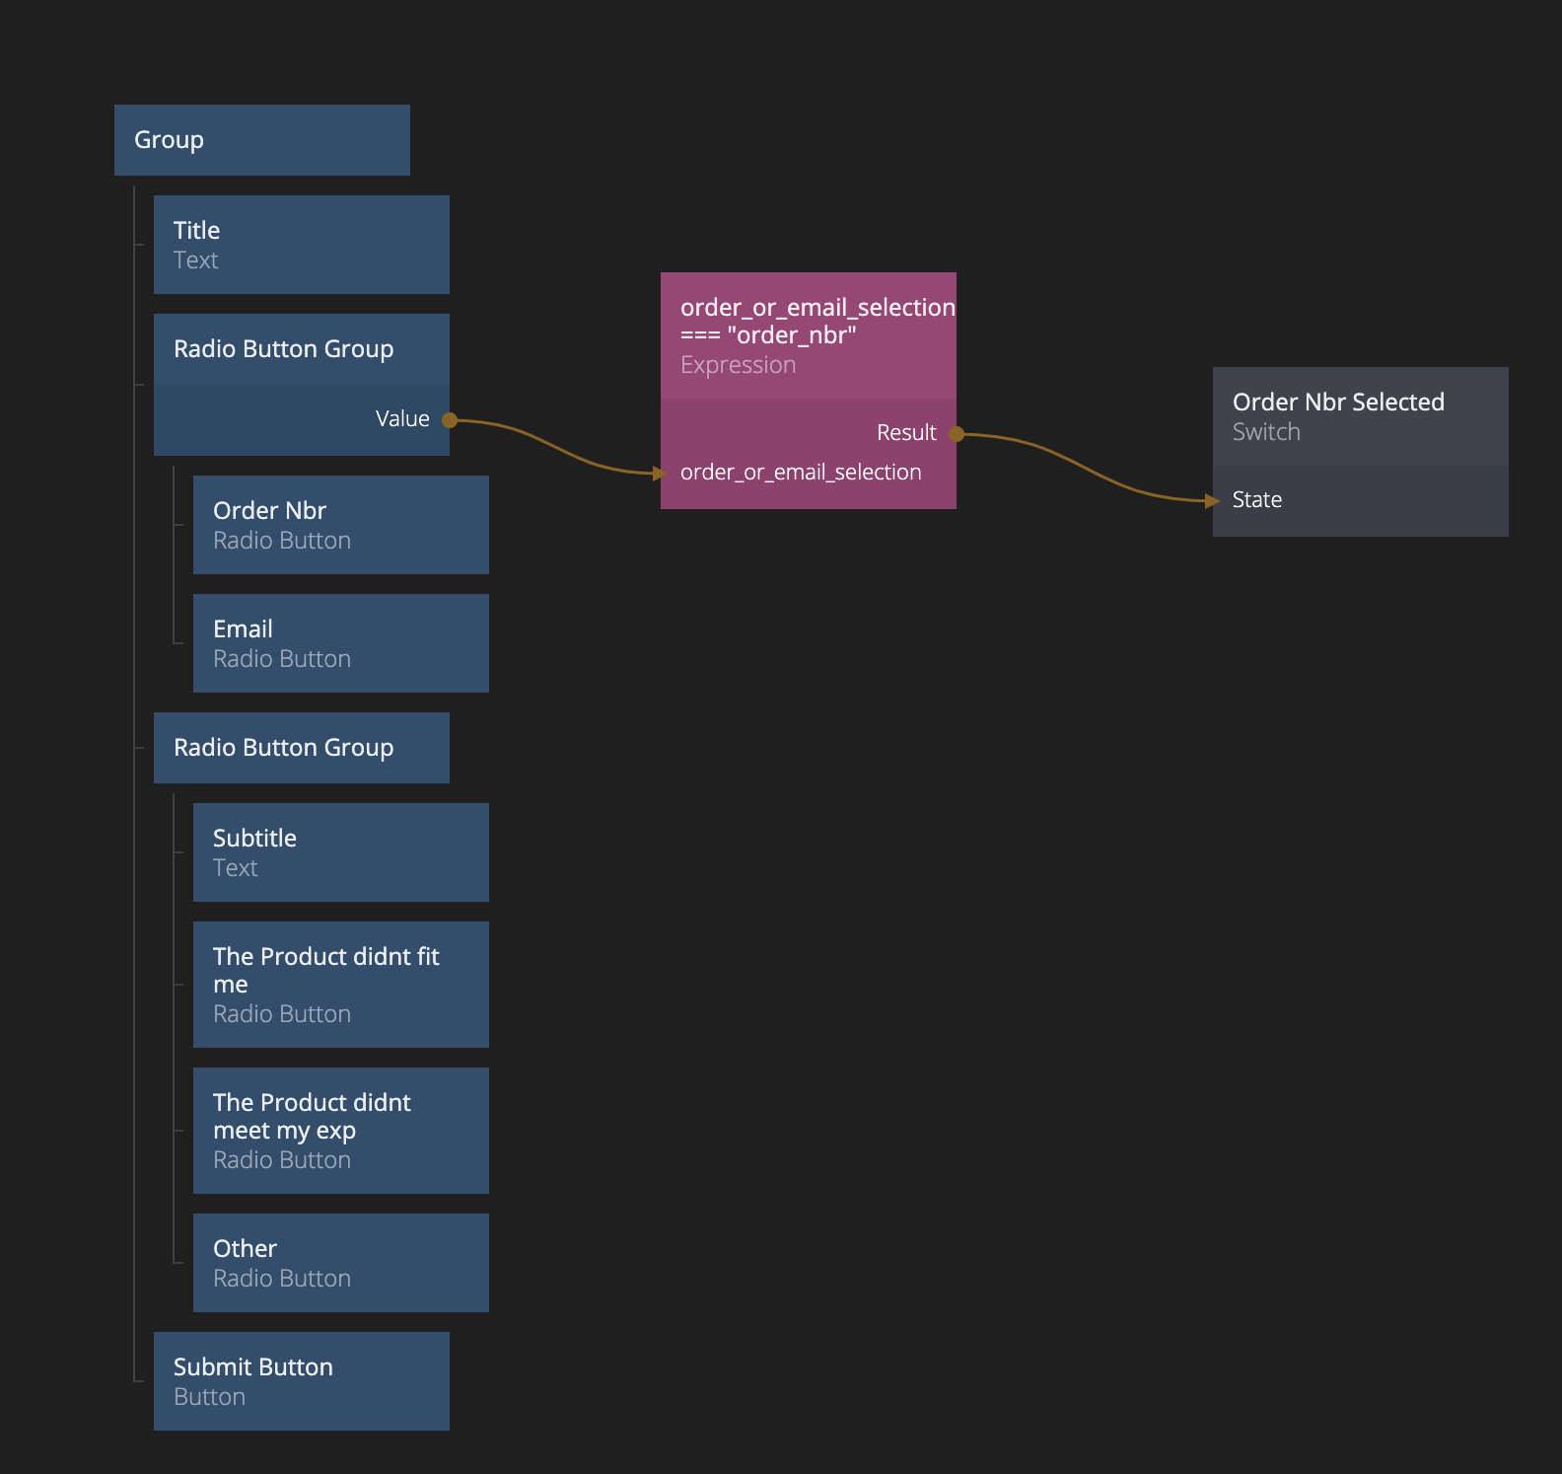Click the Result port label on Expression

pos(906,433)
